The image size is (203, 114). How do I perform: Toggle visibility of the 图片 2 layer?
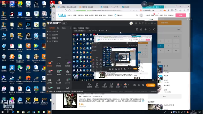(x=48, y=38)
